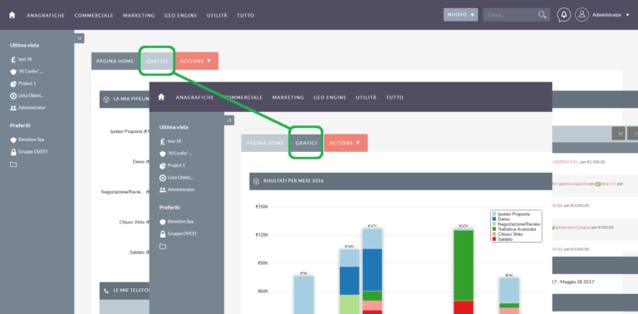Expand the NUOVO dropdown button
This screenshot has height=314, width=638.
coord(460,15)
